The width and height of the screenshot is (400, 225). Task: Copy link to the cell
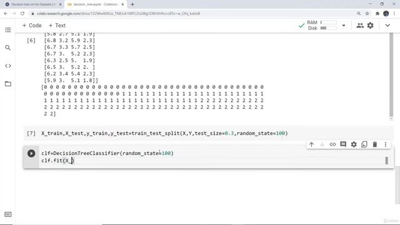point(332,144)
